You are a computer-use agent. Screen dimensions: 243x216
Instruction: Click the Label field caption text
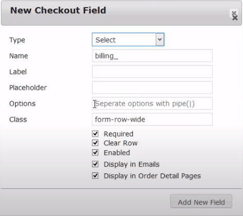18,71
